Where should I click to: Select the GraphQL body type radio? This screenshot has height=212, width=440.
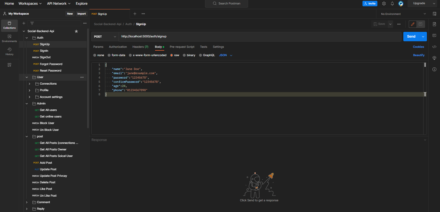201,55
